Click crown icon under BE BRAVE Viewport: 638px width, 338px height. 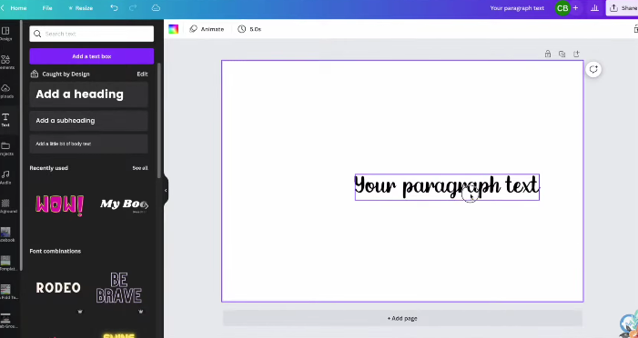point(140,312)
